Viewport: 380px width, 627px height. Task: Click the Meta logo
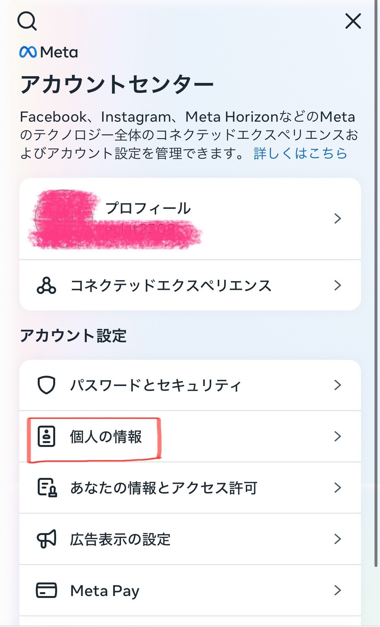pyautogui.click(x=49, y=52)
